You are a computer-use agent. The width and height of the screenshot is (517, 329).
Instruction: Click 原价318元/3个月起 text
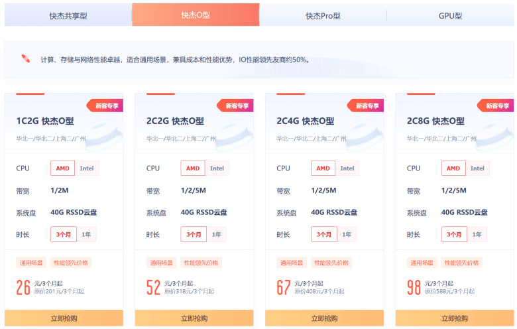[x=190, y=291]
